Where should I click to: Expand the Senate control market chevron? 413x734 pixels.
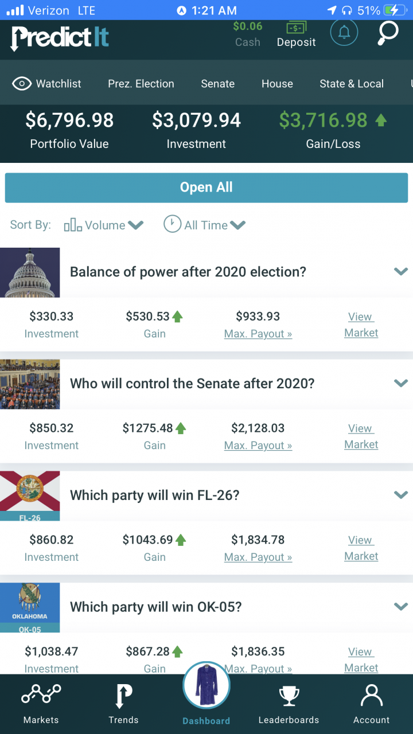[x=401, y=383]
